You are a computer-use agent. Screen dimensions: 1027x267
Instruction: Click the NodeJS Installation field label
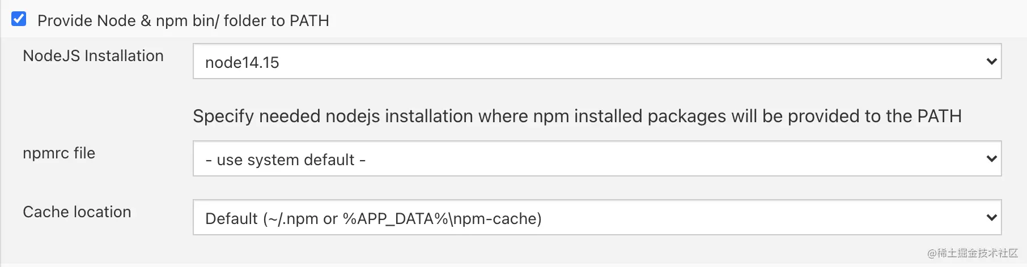pos(93,56)
